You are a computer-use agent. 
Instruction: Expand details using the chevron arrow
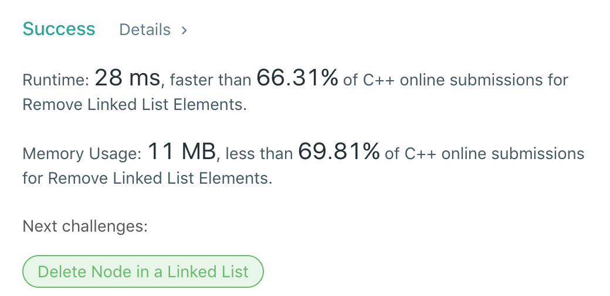coord(184,30)
